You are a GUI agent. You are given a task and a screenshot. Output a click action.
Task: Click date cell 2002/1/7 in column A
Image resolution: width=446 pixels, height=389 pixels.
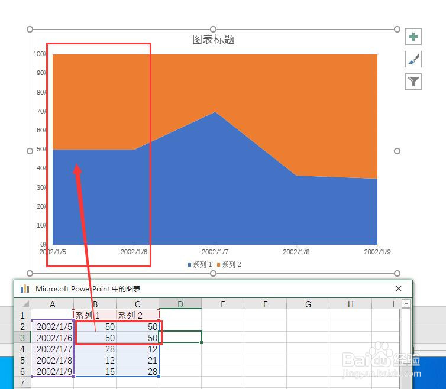52,349
